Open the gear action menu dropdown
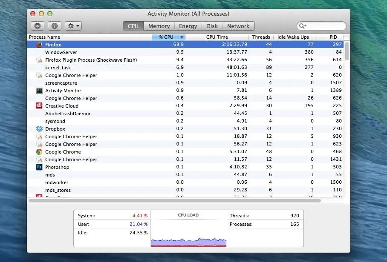387x262 pixels. [73, 26]
